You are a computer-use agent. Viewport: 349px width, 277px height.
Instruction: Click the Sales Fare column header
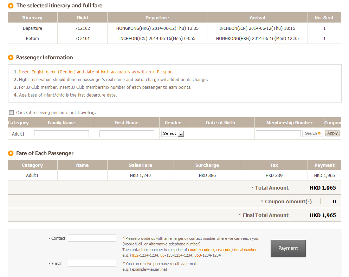(140, 165)
